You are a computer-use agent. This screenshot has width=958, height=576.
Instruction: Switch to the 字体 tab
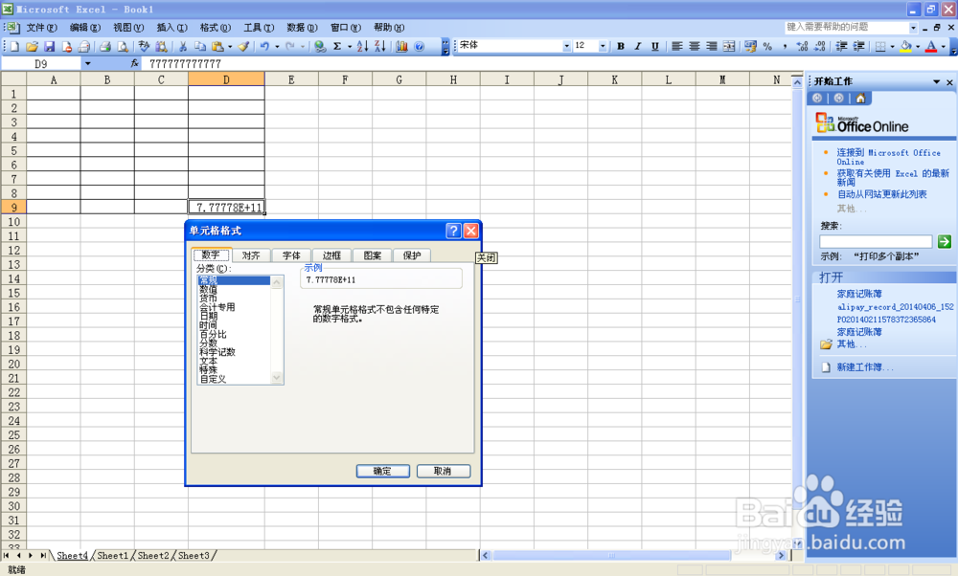(x=291, y=255)
